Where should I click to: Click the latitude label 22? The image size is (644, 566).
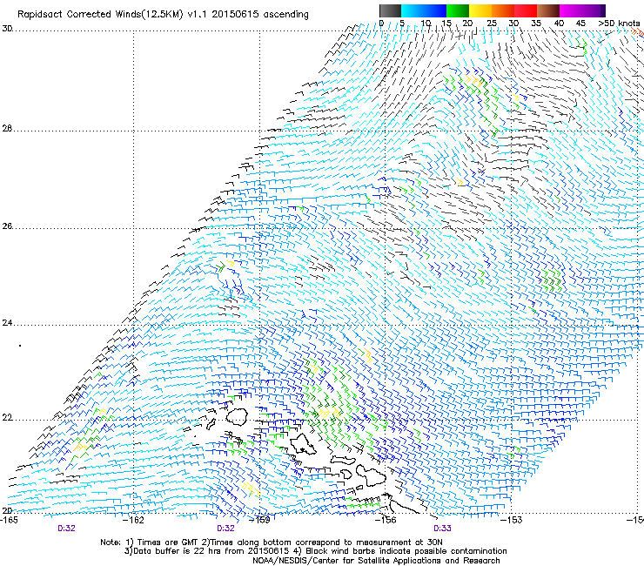pos(7,418)
